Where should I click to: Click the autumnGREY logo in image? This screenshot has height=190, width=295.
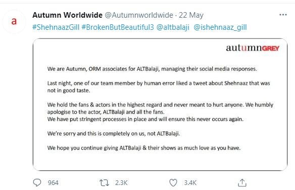pos(253,48)
